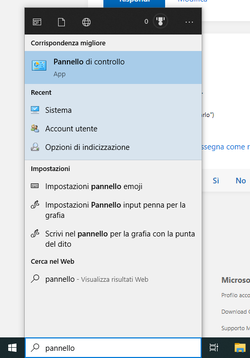Click the Cerca nel Web heading
The width and height of the screenshot is (250, 358).
(x=52, y=262)
